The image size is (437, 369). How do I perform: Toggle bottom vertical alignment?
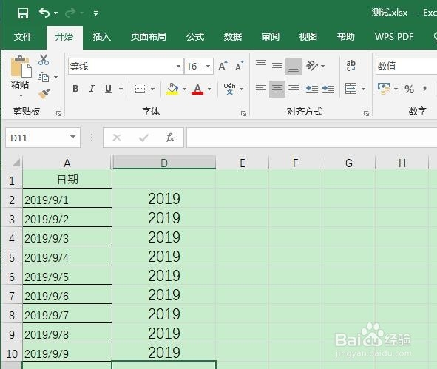pyautogui.click(x=294, y=67)
